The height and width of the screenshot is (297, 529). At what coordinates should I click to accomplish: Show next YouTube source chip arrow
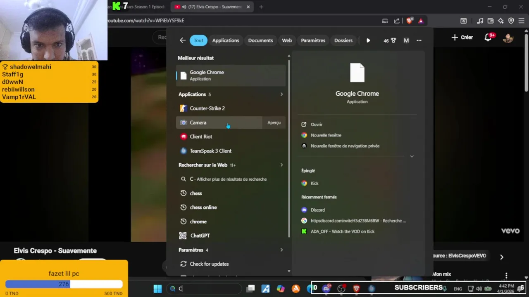502,257
